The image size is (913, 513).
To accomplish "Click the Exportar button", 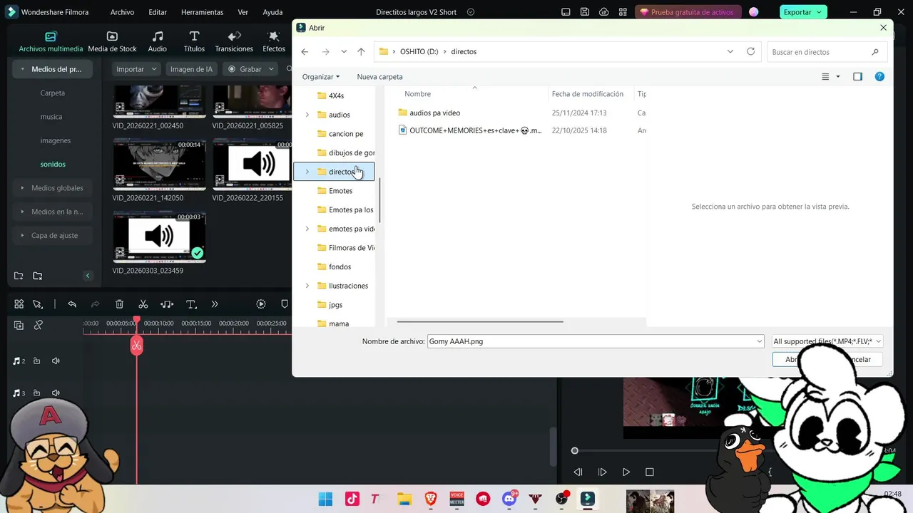I will point(802,12).
